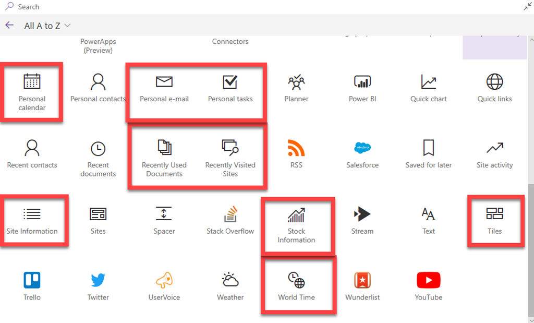Add the Twitter web part
534x323 pixels.
click(x=98, y=287)
